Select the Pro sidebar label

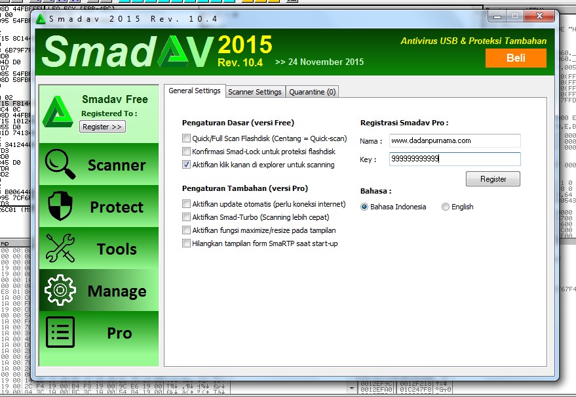pyautogui.click(x=120, y=333)
